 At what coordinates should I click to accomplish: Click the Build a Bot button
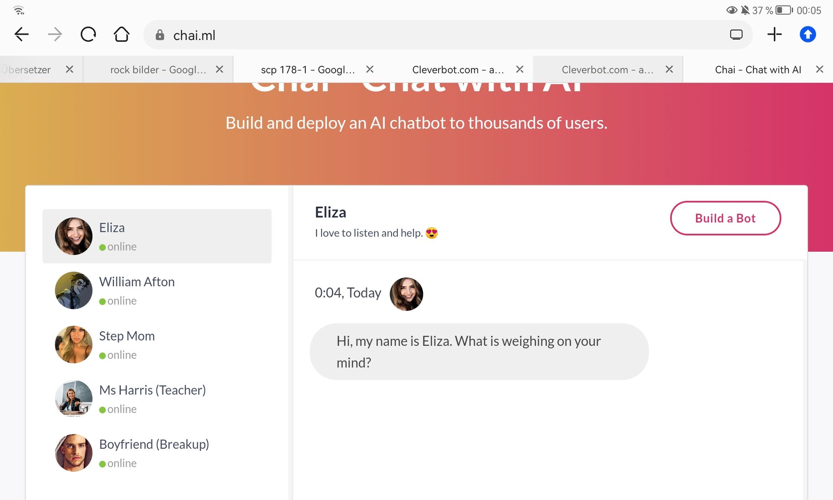point(725,218)
